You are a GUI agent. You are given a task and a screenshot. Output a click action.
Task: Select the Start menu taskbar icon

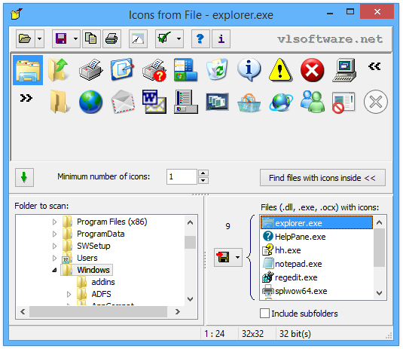(185, 70)
